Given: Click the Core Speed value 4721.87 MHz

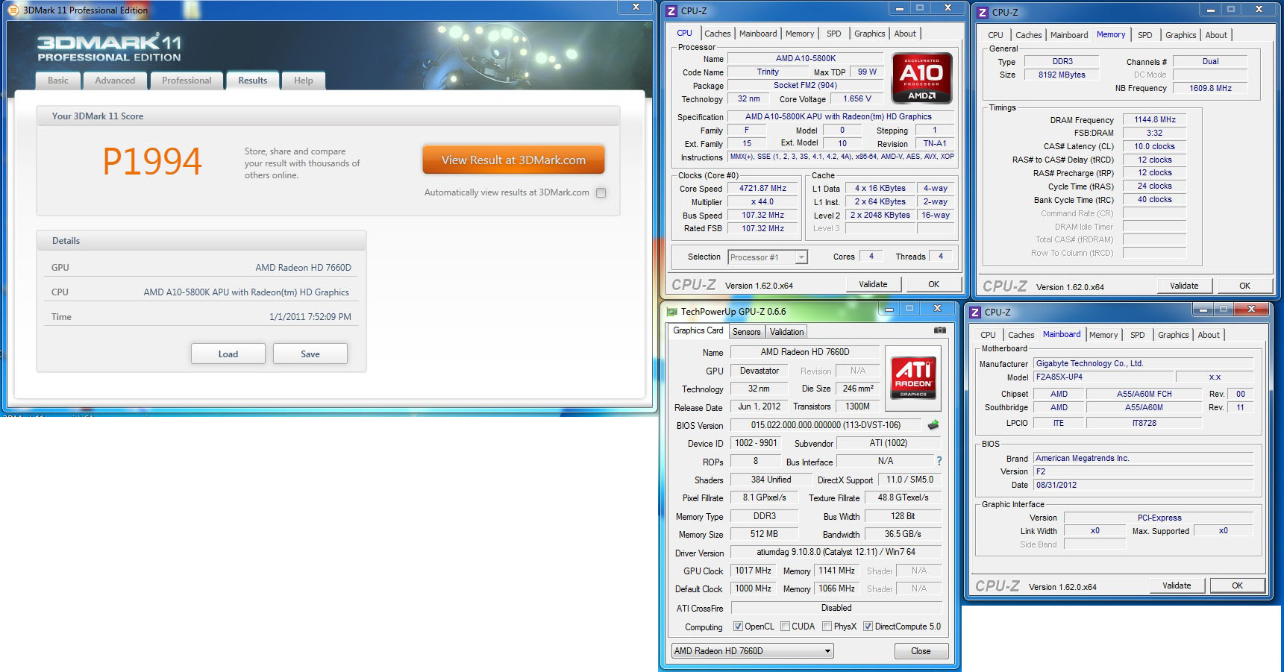Looking at the screenshot, I should [762, 189].
